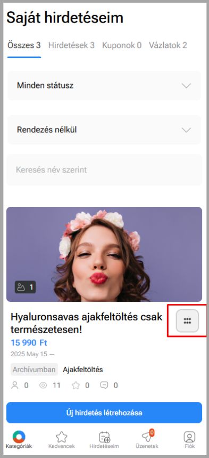The width and height of the screenshot is (209, 458).
Task: Expand the Rendezés nélkül sort dropdown
Action: point(104,130)
